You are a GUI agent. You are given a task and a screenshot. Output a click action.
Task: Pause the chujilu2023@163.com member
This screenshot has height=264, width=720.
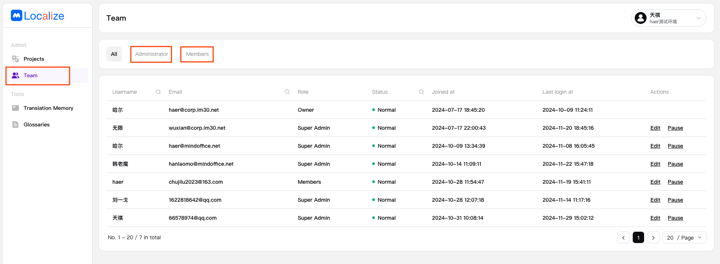point(675,182)
